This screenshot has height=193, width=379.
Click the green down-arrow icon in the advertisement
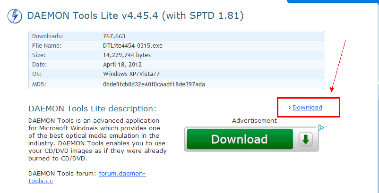[x=305, y=139]
